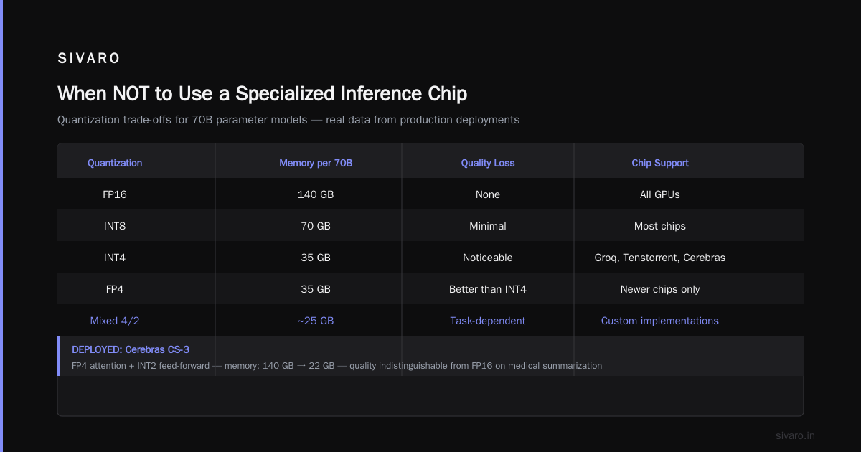Select the FP16 row label
This screenshot has width=861, height=452.
tap(115, 194)
